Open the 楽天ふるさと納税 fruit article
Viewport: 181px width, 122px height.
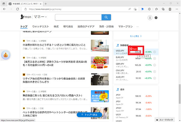tap(55, 63)
